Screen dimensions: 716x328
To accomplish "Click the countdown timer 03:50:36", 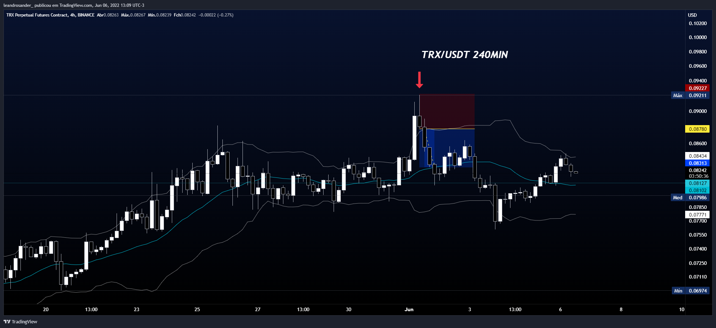I will (698, 176).
